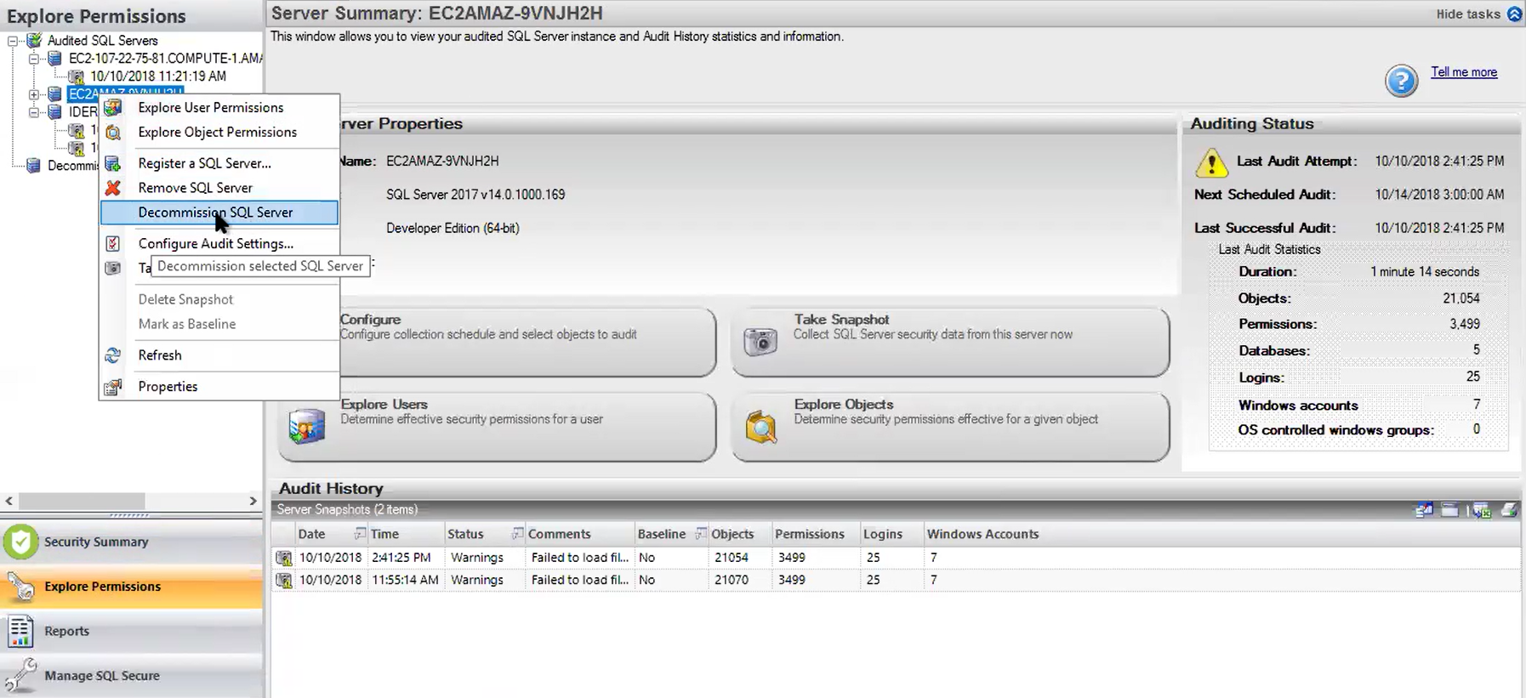The width and height of the screenshot is (1526, 698).
Task: Open Manage SQL Secure via its wrench icon
Action: point(20,676)
